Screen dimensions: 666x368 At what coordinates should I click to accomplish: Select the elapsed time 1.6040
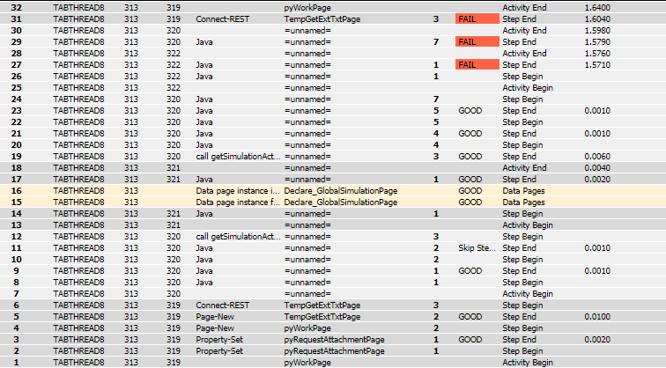pos(597,19)
